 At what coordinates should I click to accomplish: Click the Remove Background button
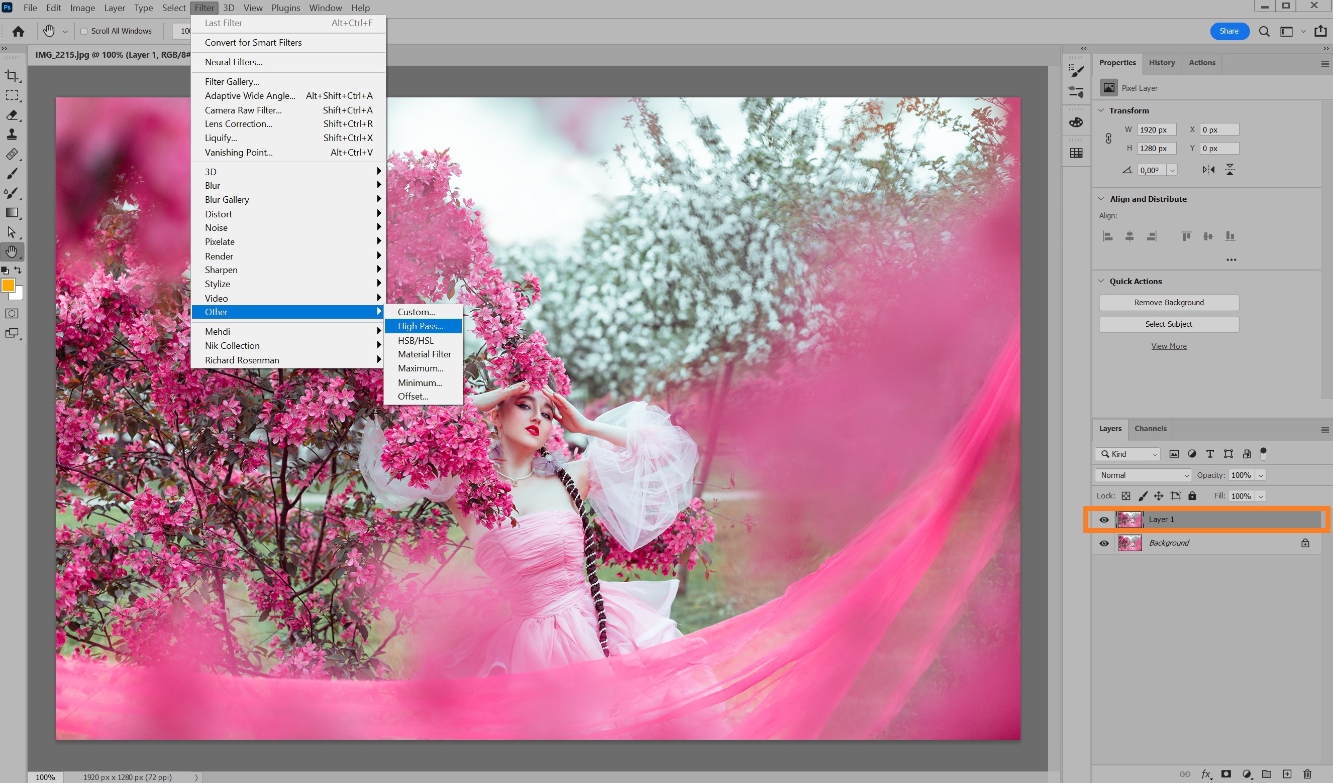1169,302
